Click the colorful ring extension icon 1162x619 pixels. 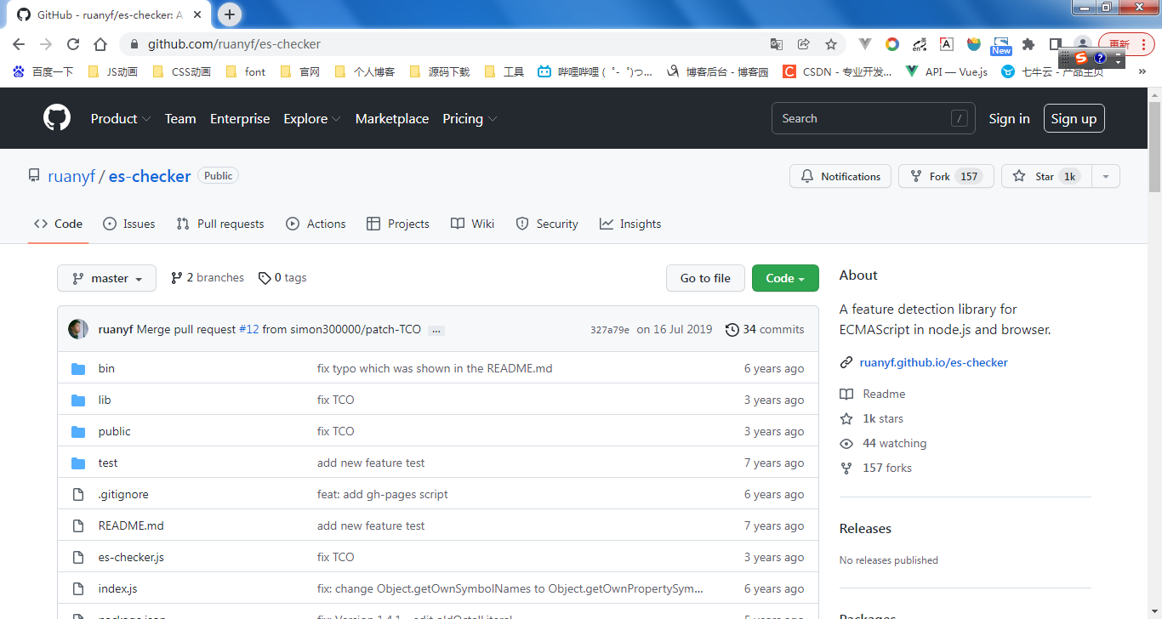tap(892, 44)
